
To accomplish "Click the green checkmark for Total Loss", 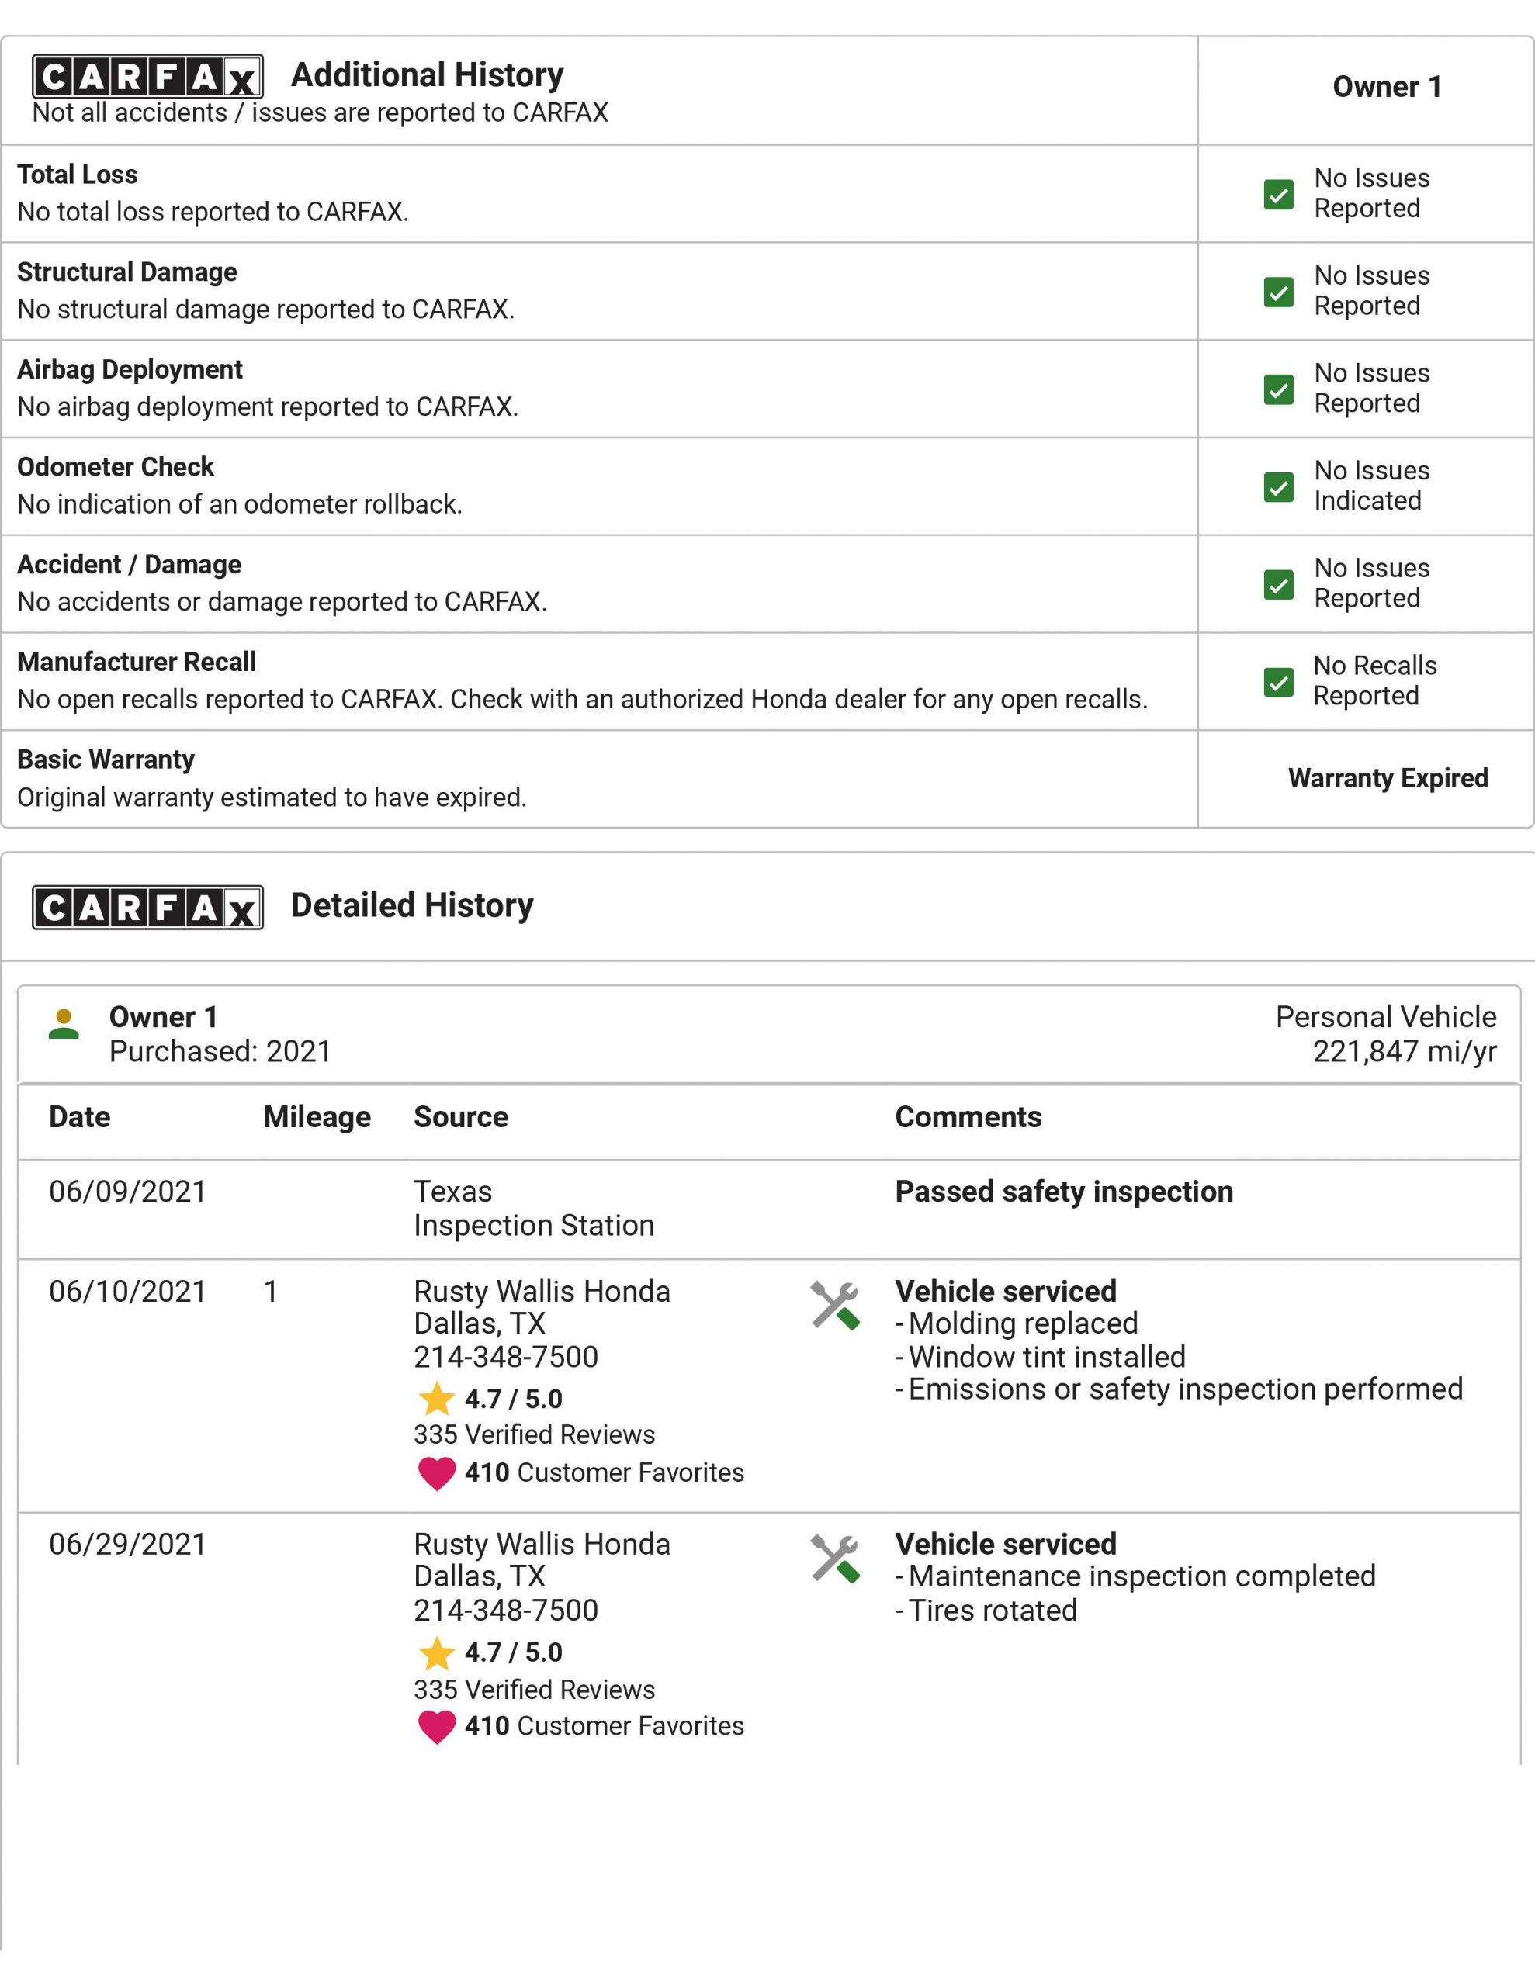I will click(1278, 195).
